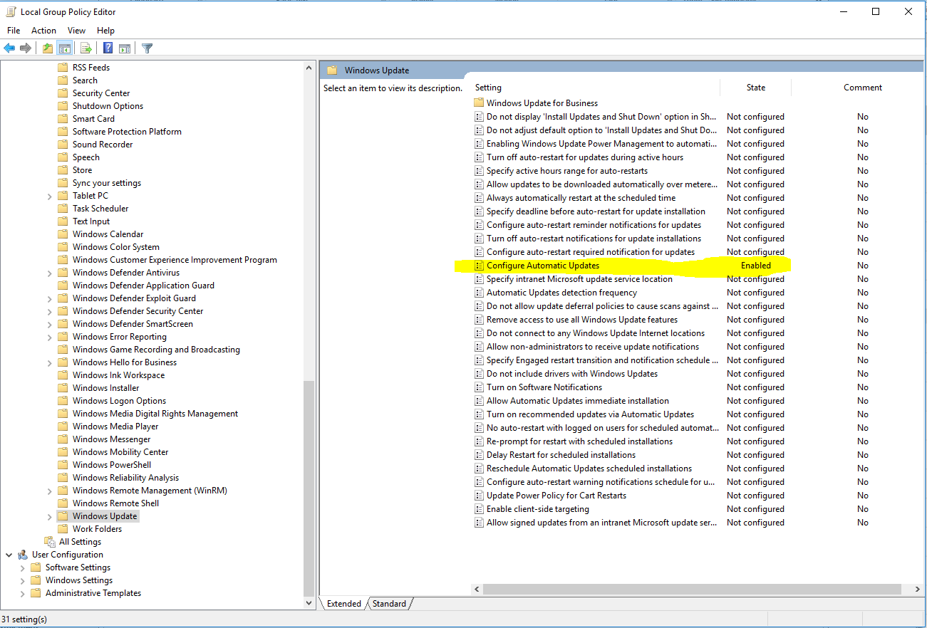Open Help via the question mark icon
This screenshot has height=628, width=927.
[108, 48]
